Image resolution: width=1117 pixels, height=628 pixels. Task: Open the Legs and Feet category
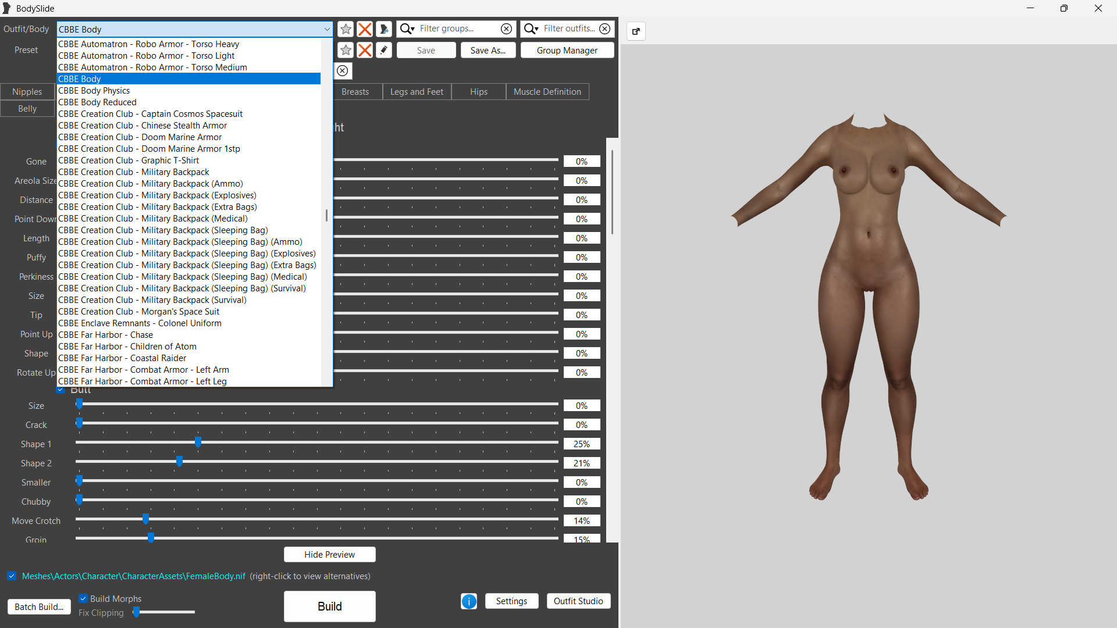pyautogui.click(x=417, y=92)
